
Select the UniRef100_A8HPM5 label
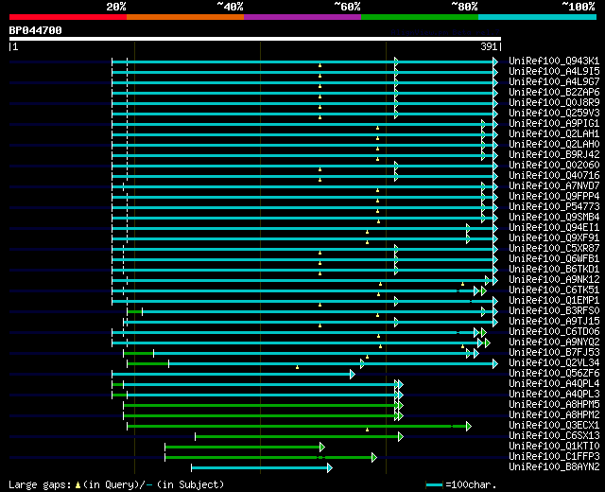tap(554, 405)
